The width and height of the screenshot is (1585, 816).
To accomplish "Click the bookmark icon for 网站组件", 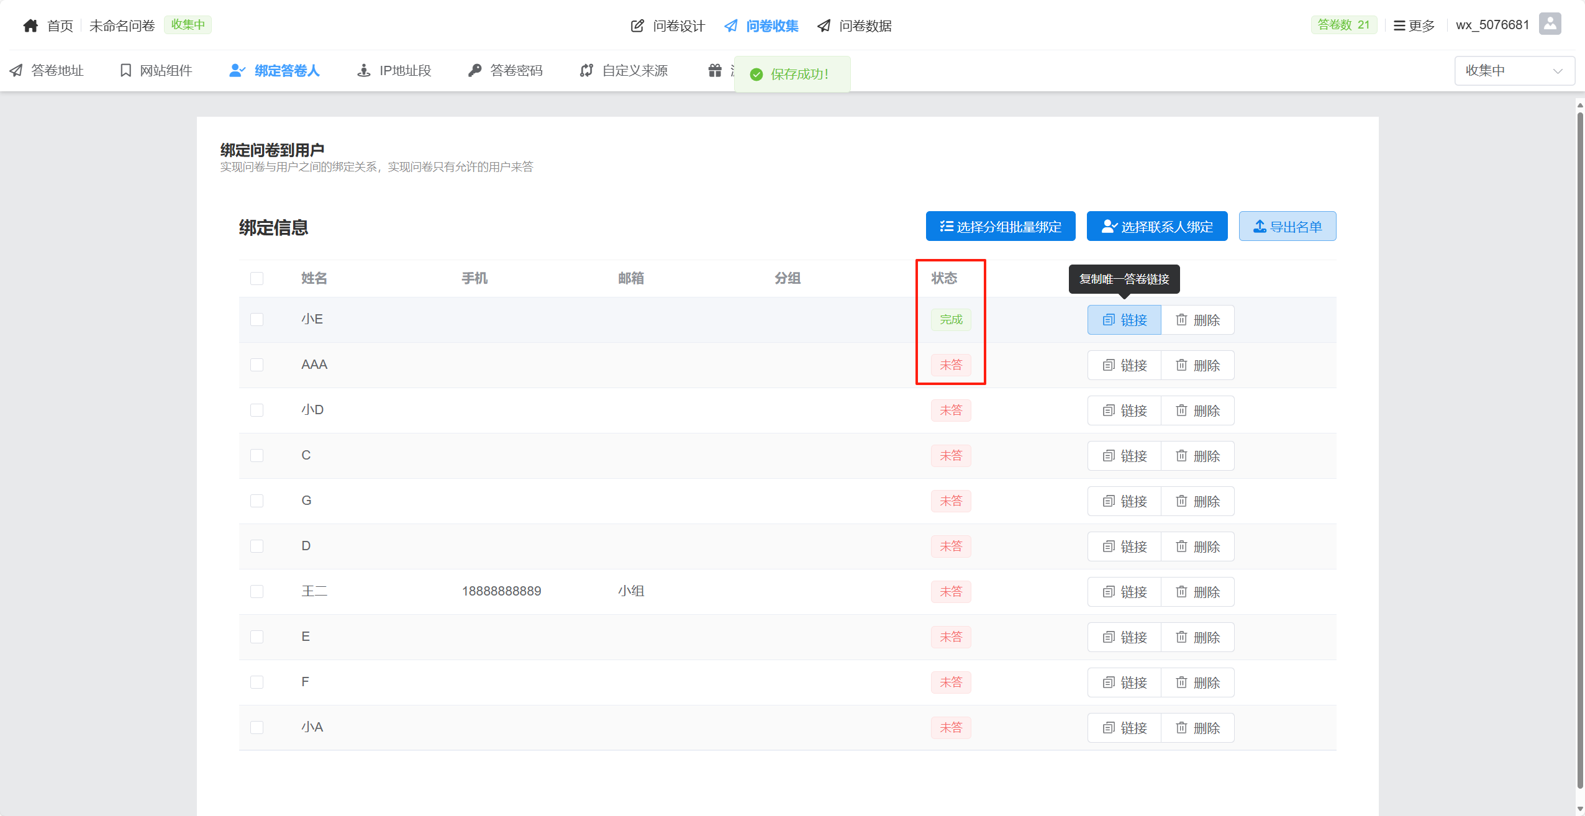I will [x=125, y=70].
